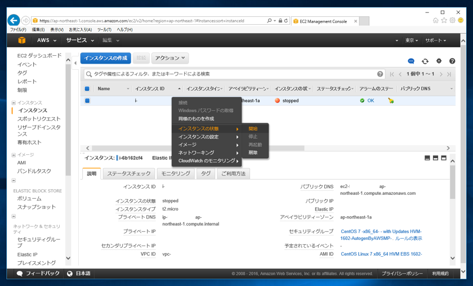Collapse the イメージ section in the sidebar
The image size is (473, 286).
(x=14, y=155)
